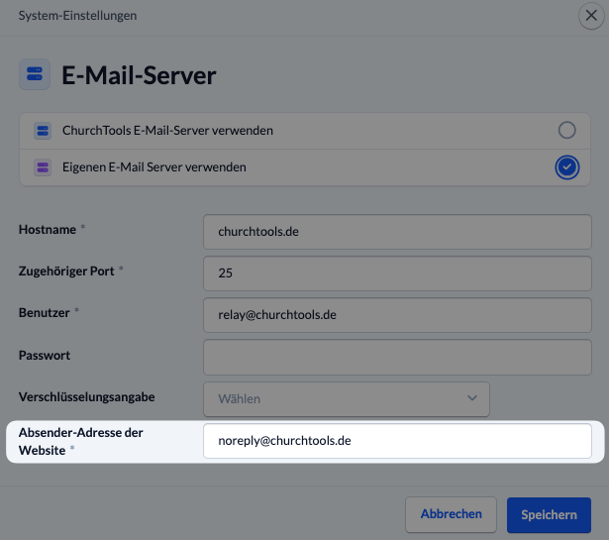Click the 'E-Mail-Server' heading text
This screenshot has width=609, height=540.
tap(139, 75)
